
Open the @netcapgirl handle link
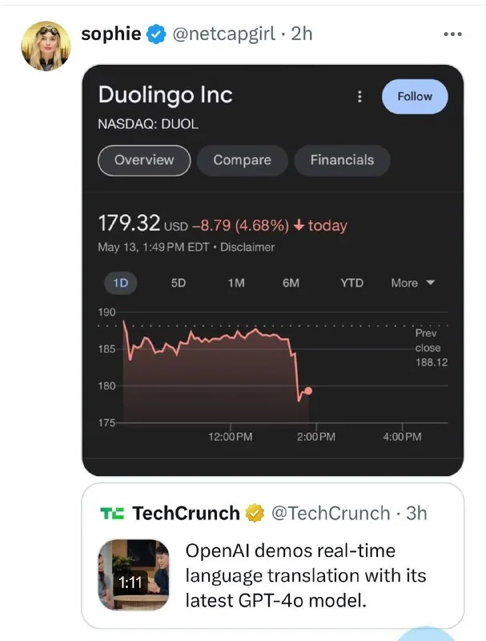222,34
